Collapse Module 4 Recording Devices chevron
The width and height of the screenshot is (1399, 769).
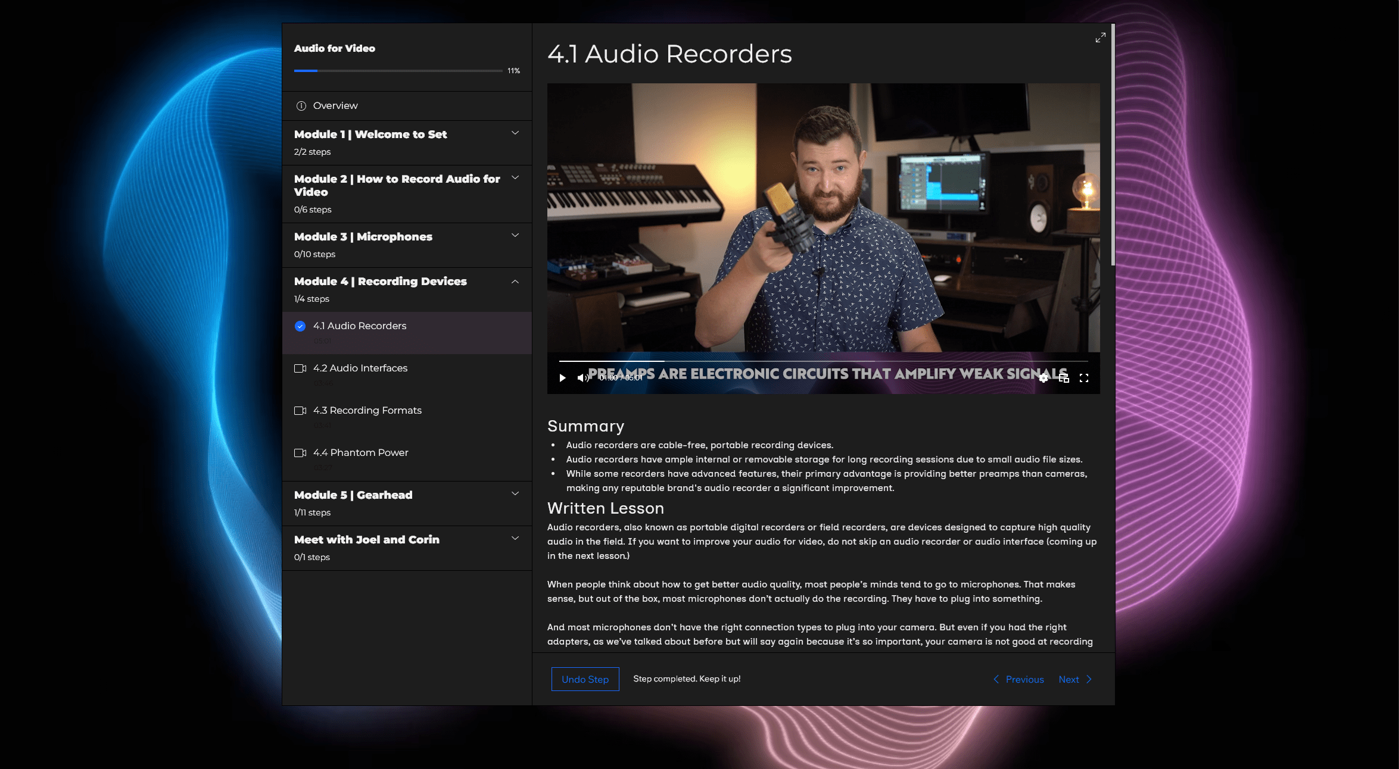[x=515, y=282]
